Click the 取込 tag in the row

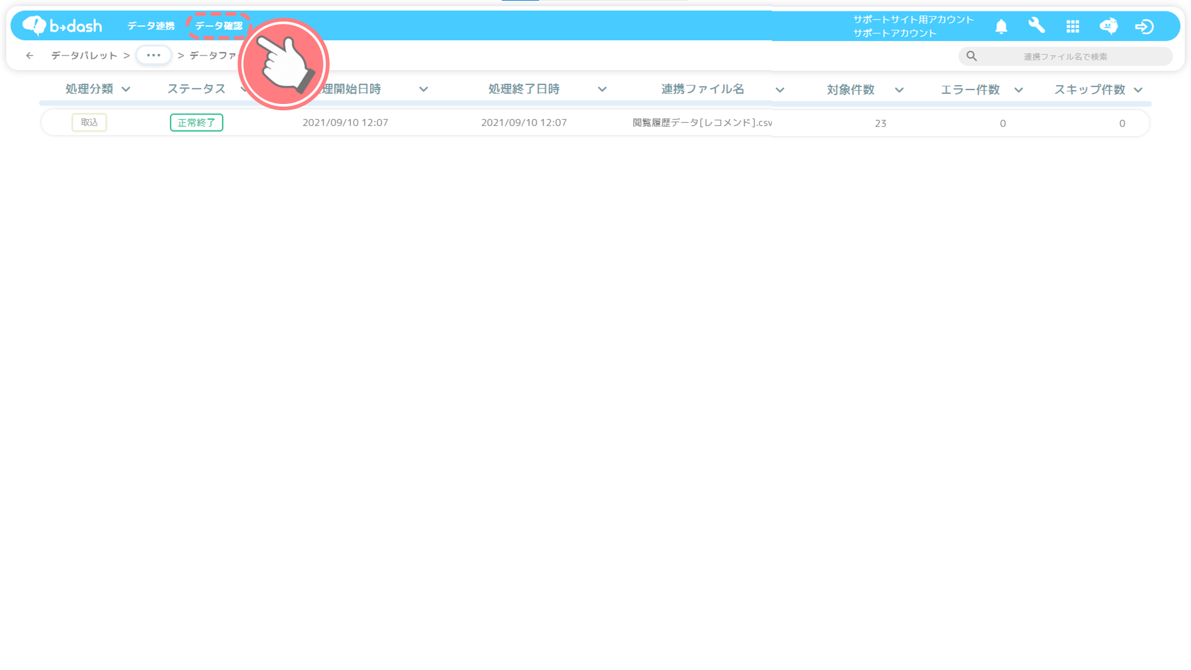(89, 122)
